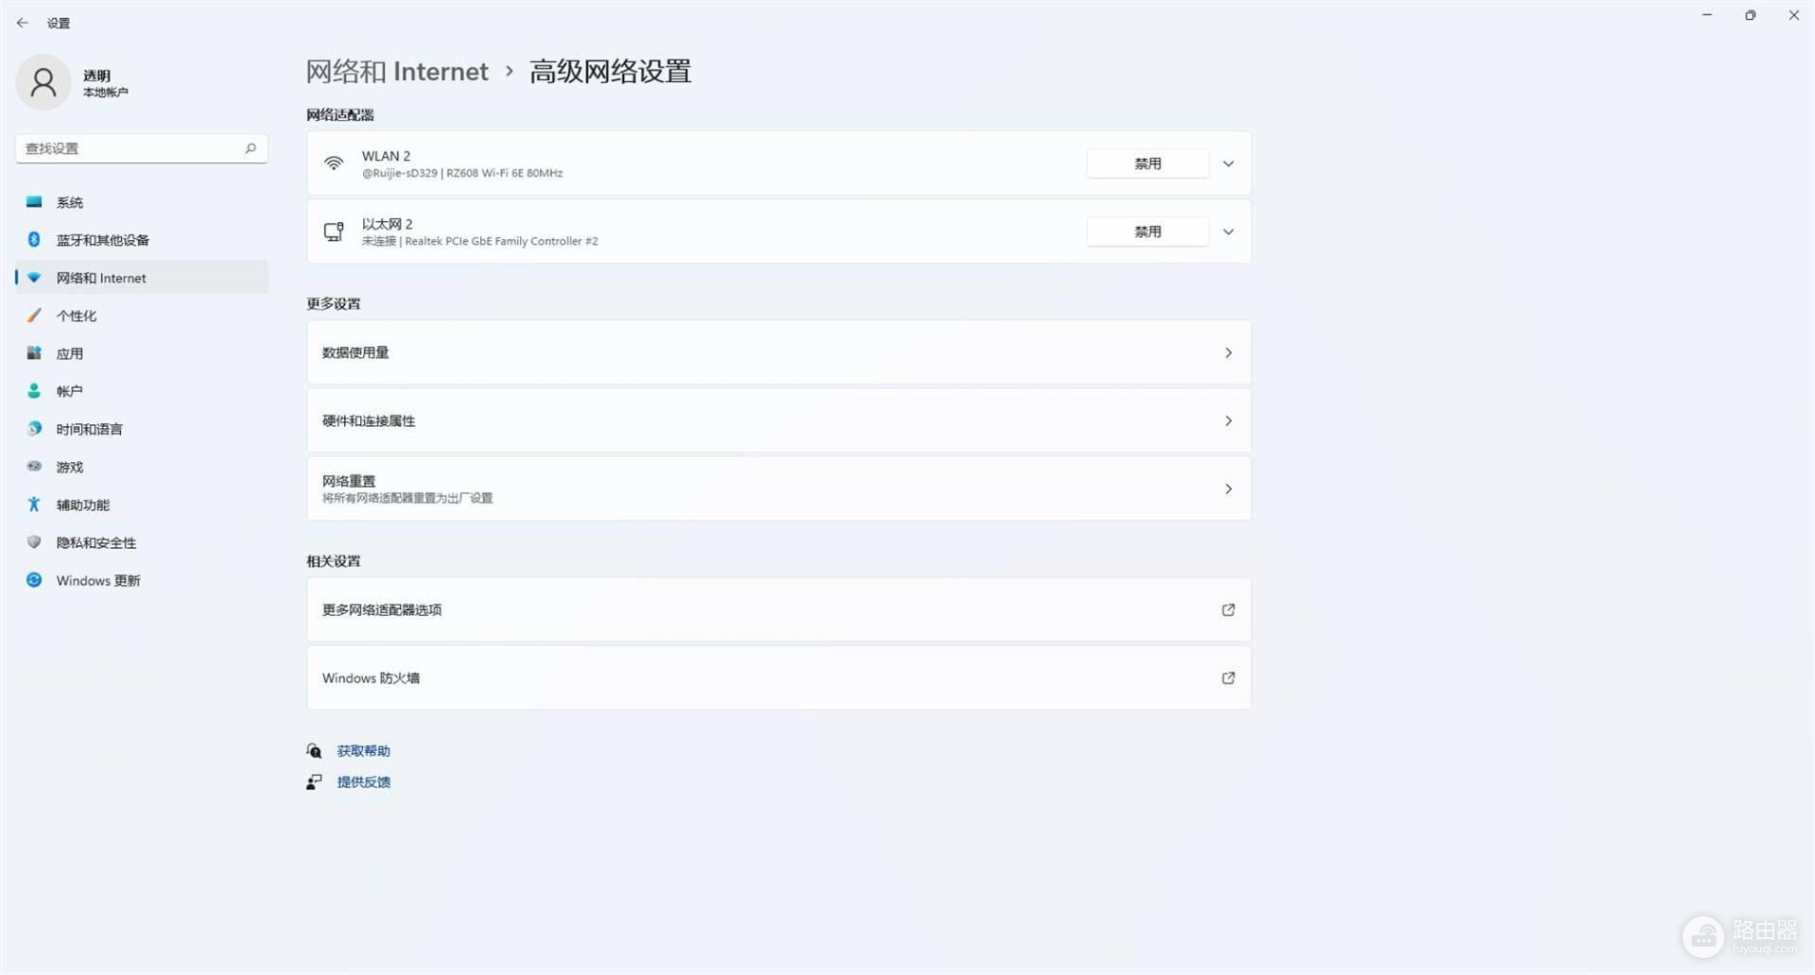Disable WLAN 2 with the 禁用 button
This screenshot has height=975, width=1815.
(x=1148, y=163)
